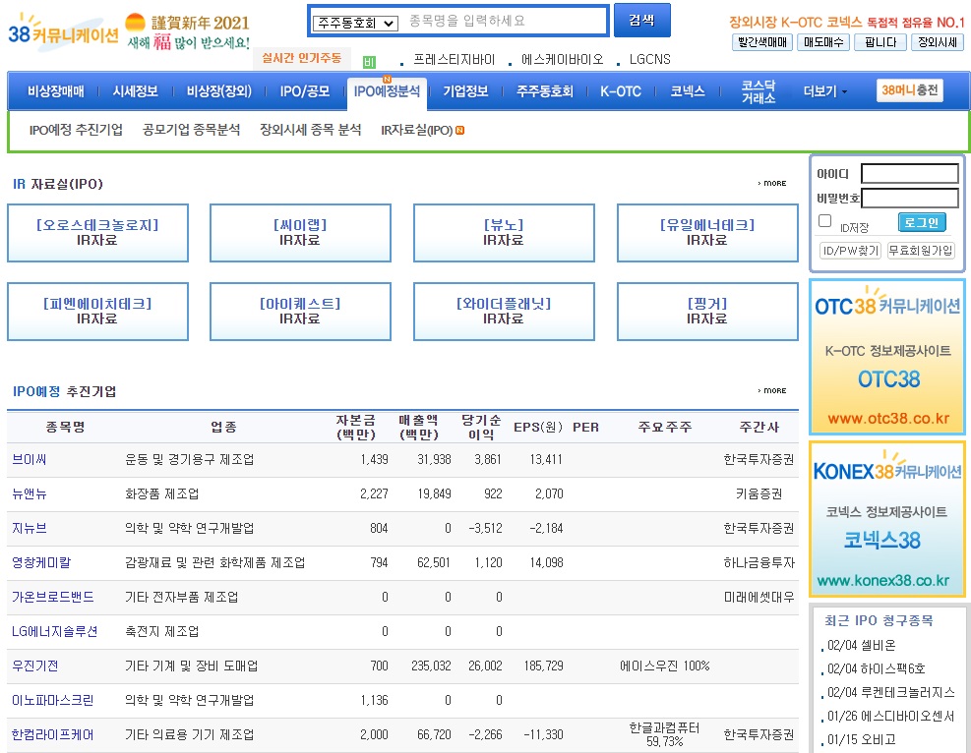
Task: Open 뷰노 IR자료 card
Action: coord(504,233)
